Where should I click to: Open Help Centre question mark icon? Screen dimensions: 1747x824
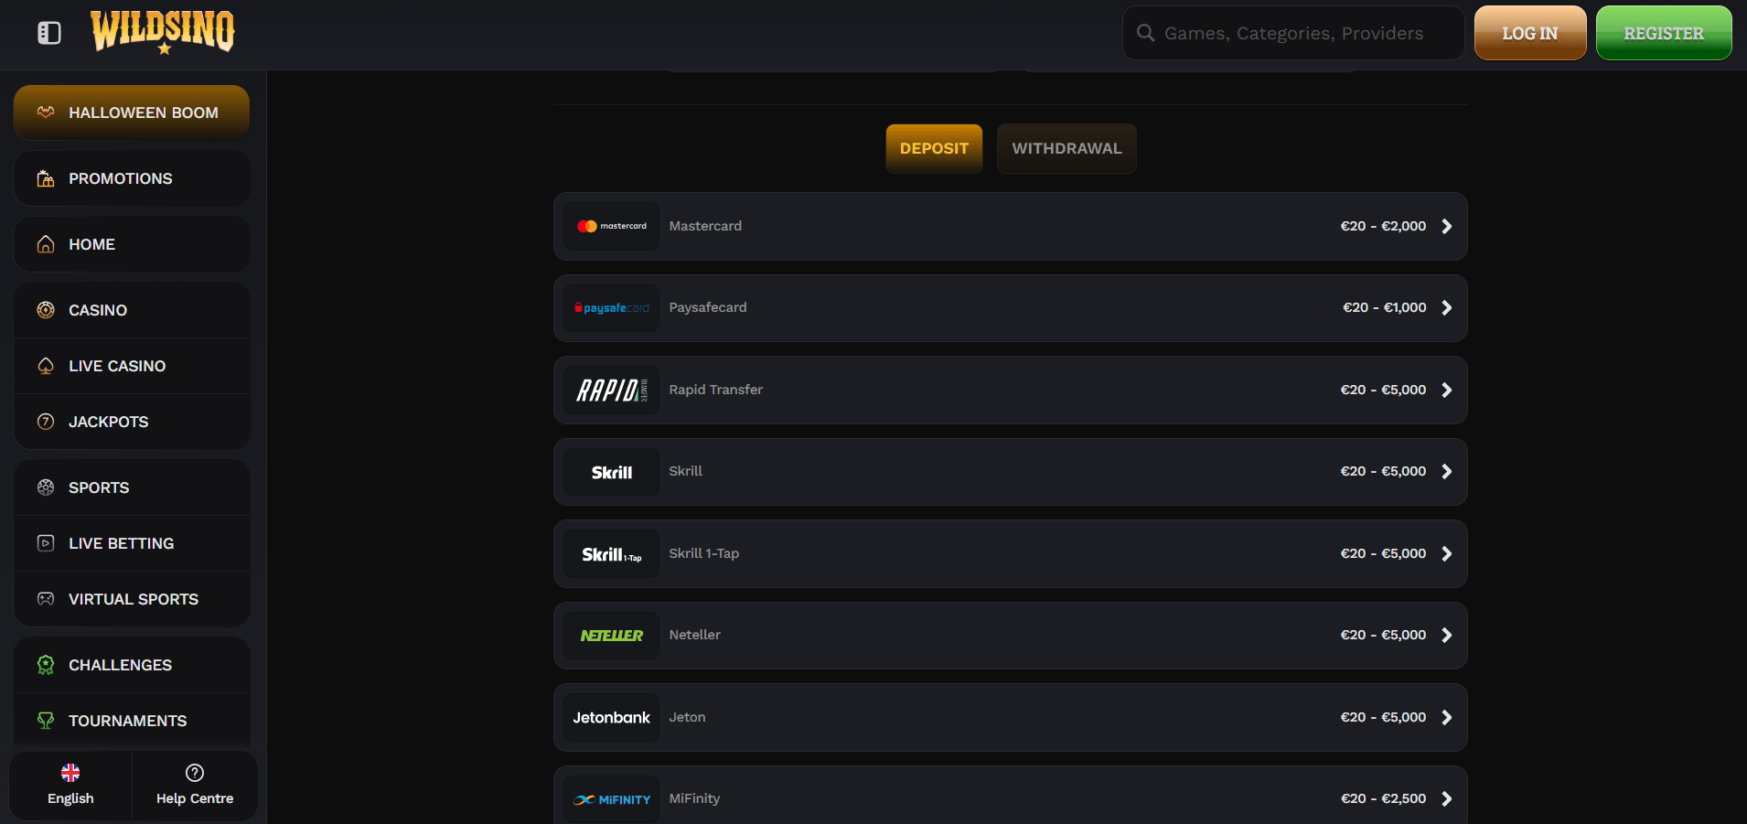tap(195, 773)
